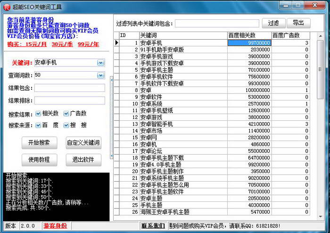Select the keyword 安卓手机主题软件
The width and height of the screenshot is (330, 233).
[x=162, y=191]
